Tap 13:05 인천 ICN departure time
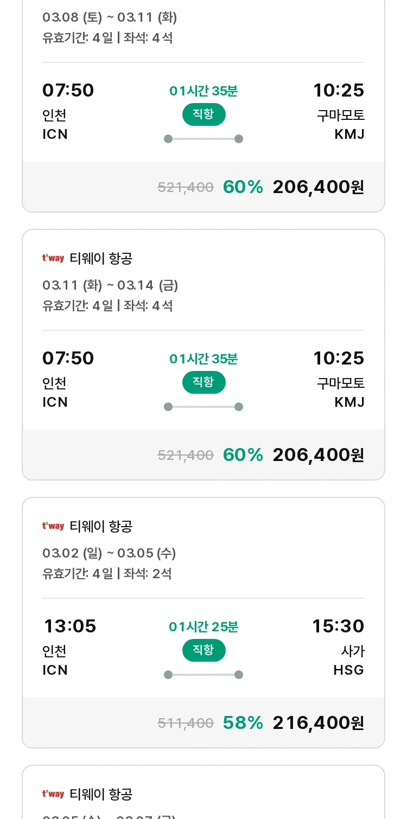The width and height of the screenshot is (407, 819). [69, 648]
